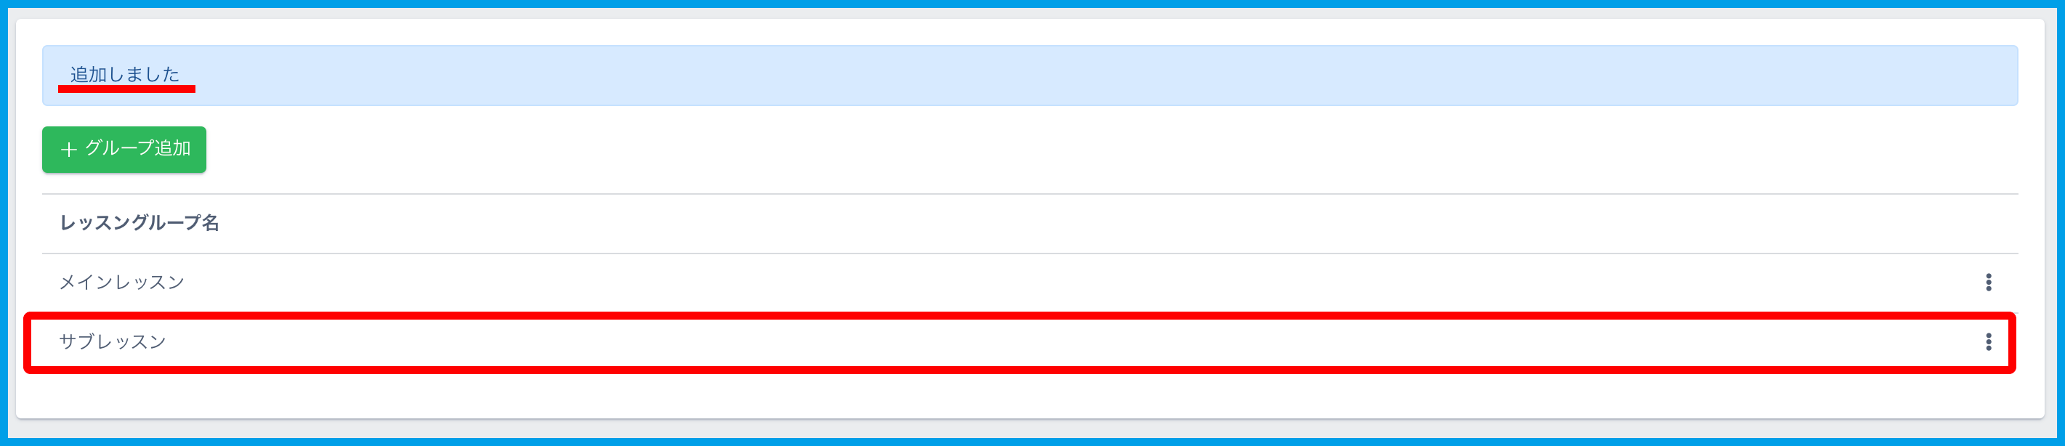This screenshot has height=446, width=2065.
Task: Expand actions via サブレッスン vertical ellipsis
Action: coord(1988,342)
